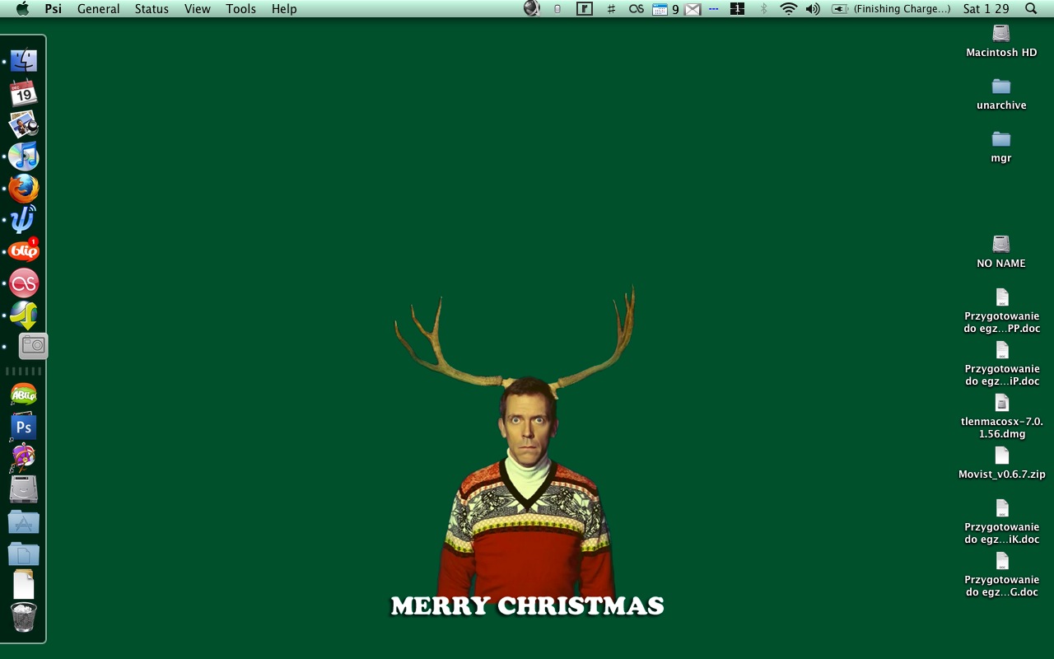Open the Trash in the dock
The image size is (1054, 659).
(23, 617)
